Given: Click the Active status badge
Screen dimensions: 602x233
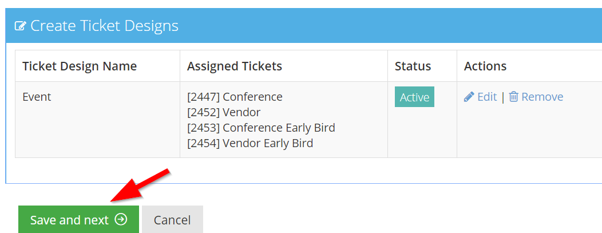Looking at the screenshot, I should click(414, 97).
